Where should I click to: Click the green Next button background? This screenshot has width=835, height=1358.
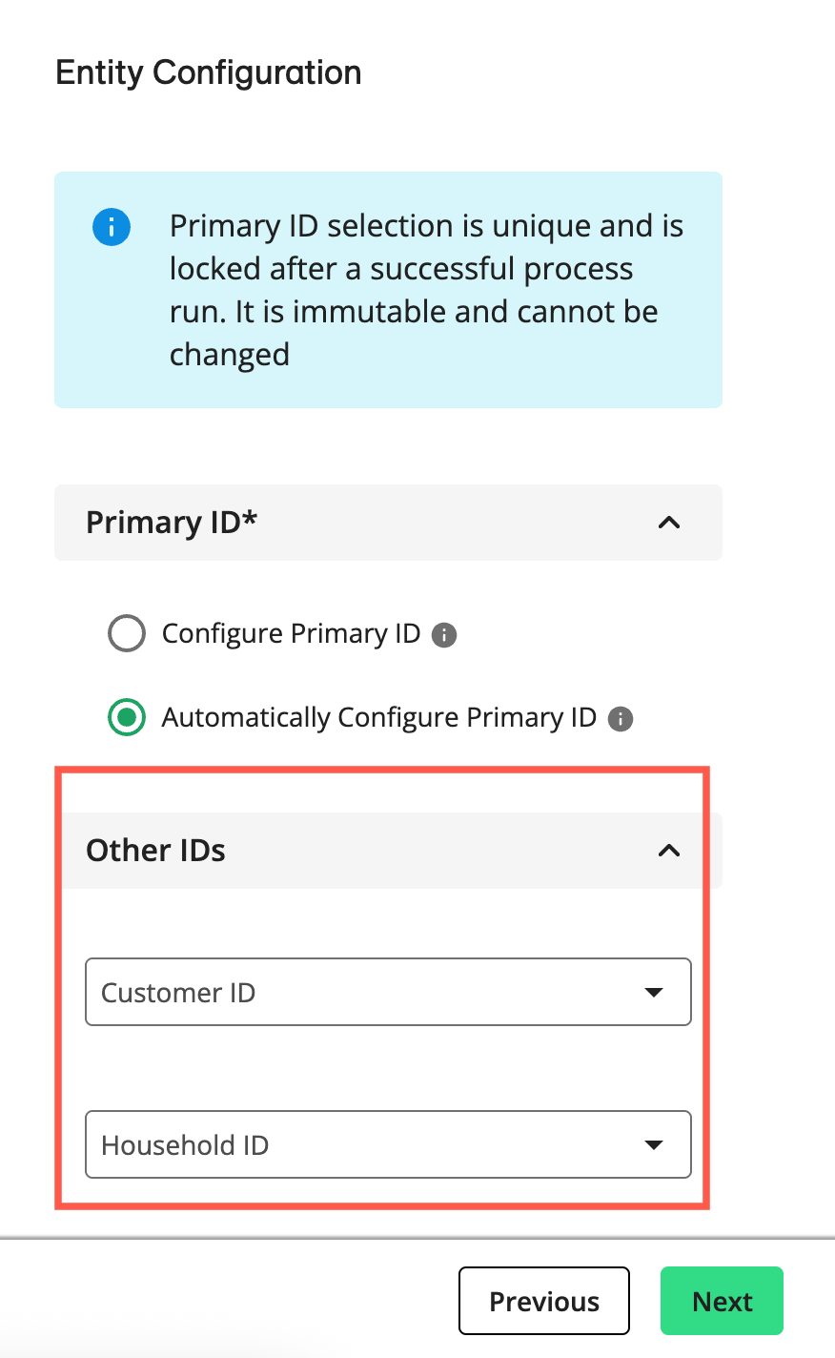tap(722, 1301)
